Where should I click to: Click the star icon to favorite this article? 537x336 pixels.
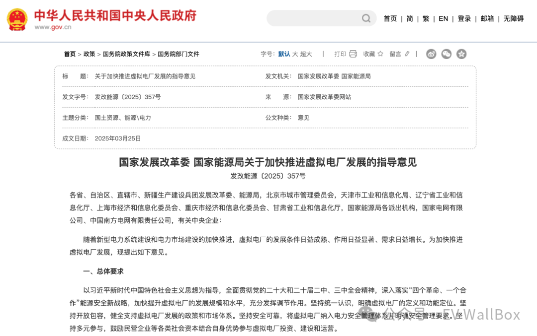(380, 54)
